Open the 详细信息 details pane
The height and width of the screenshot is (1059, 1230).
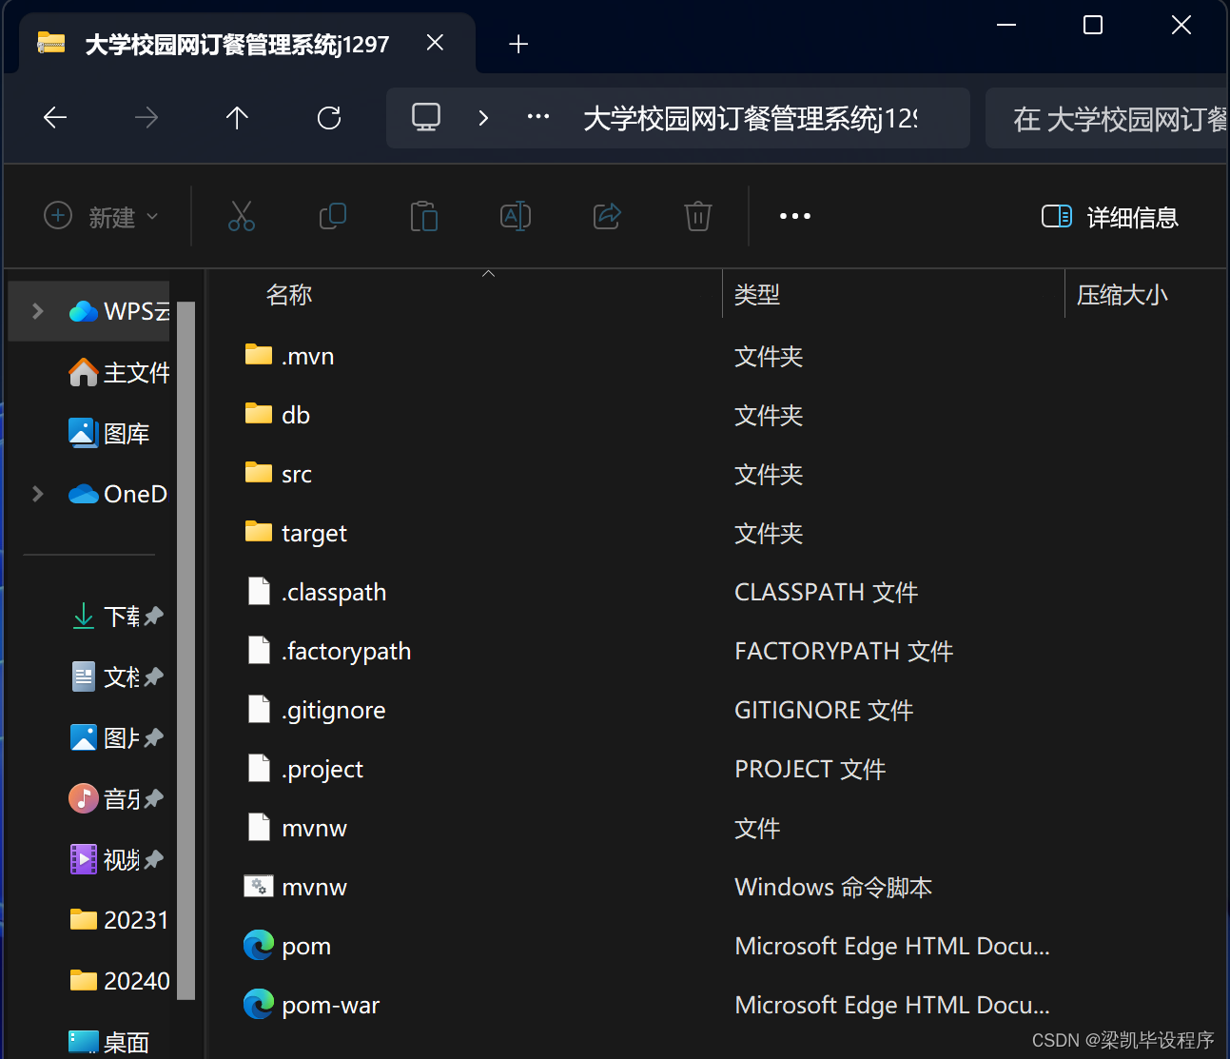coord(1109,217)
